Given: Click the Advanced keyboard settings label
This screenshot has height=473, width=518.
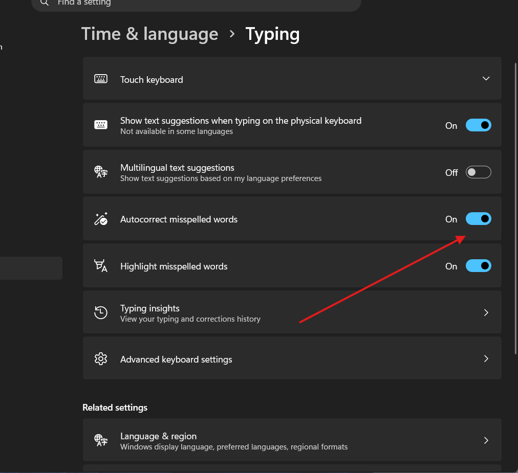Looking at the screenshot, I should click(x=176, y=359).
